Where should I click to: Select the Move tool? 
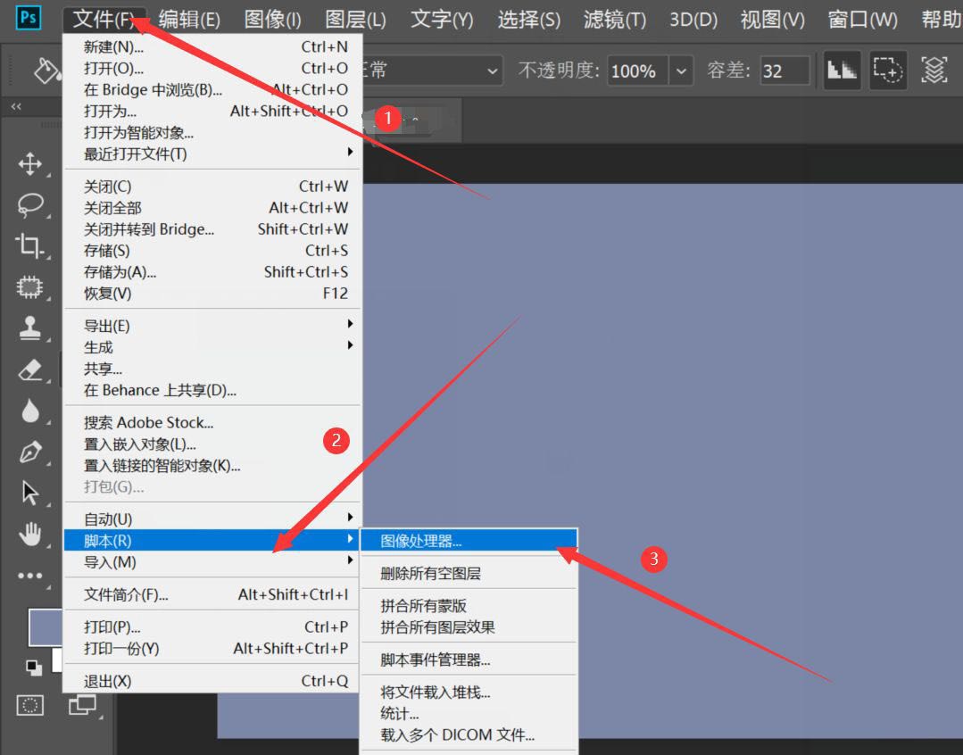[30, 164]
